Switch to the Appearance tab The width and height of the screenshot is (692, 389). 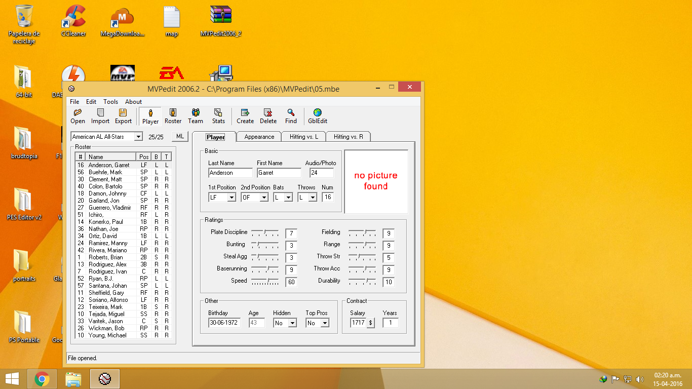(259, 137)
